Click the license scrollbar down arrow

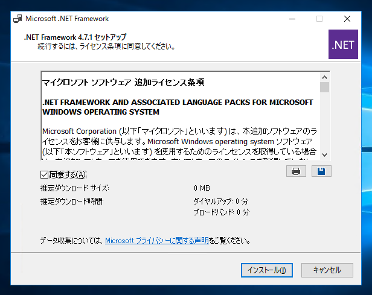click(324, 155)
